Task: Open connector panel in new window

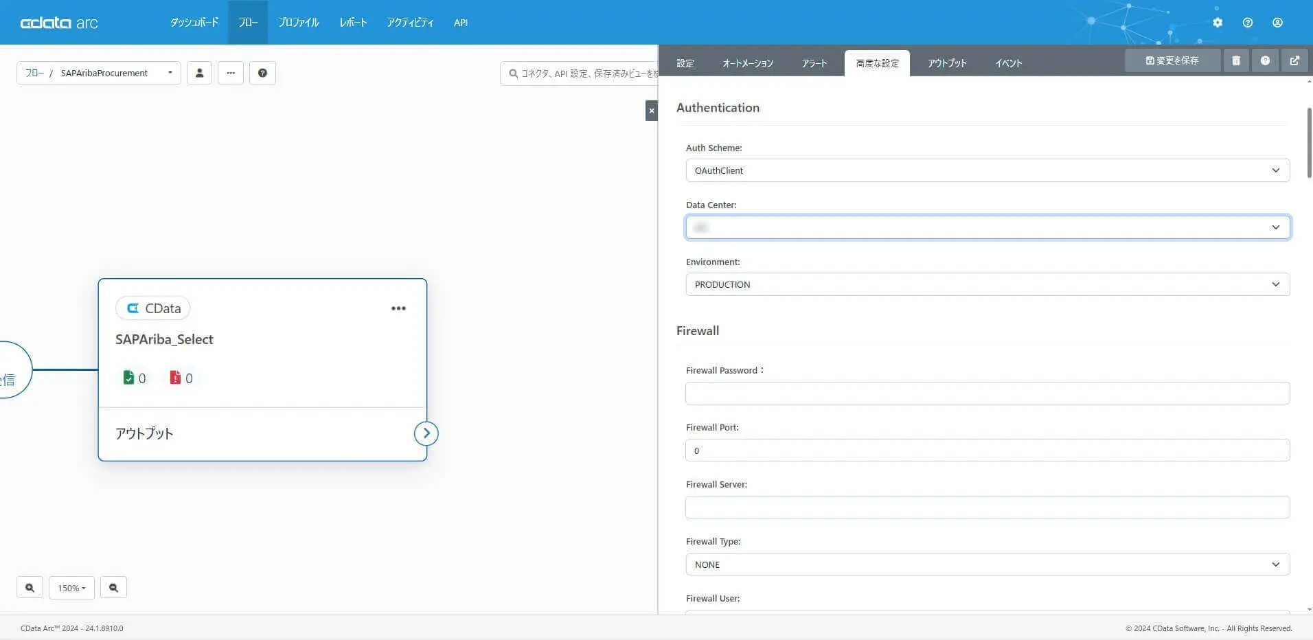Action: coord(1294,60)
